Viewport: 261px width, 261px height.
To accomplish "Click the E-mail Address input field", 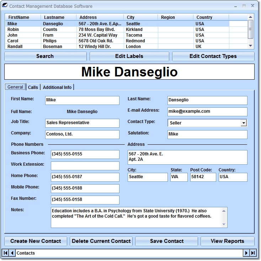I will click(x=207, y=111).
